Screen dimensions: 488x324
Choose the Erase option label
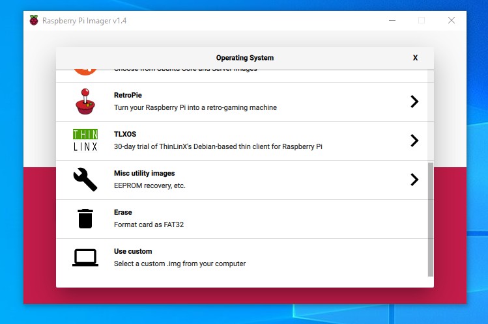click(x=122, y=212)
